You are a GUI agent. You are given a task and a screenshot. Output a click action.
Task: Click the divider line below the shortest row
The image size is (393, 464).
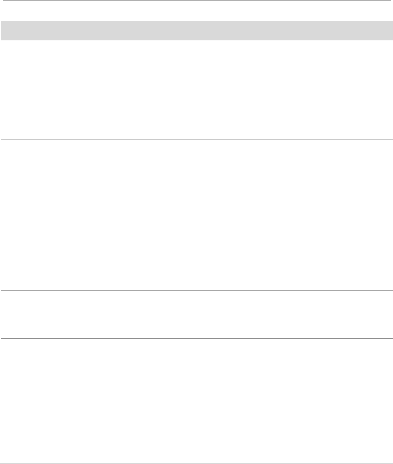196,338
